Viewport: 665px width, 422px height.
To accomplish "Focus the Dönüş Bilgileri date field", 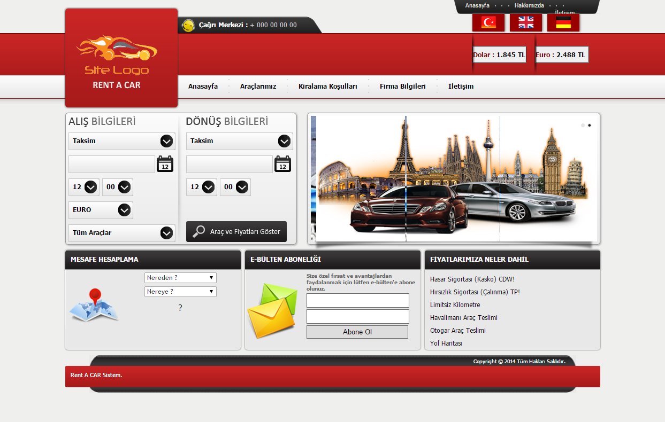I will click(230, 164).
